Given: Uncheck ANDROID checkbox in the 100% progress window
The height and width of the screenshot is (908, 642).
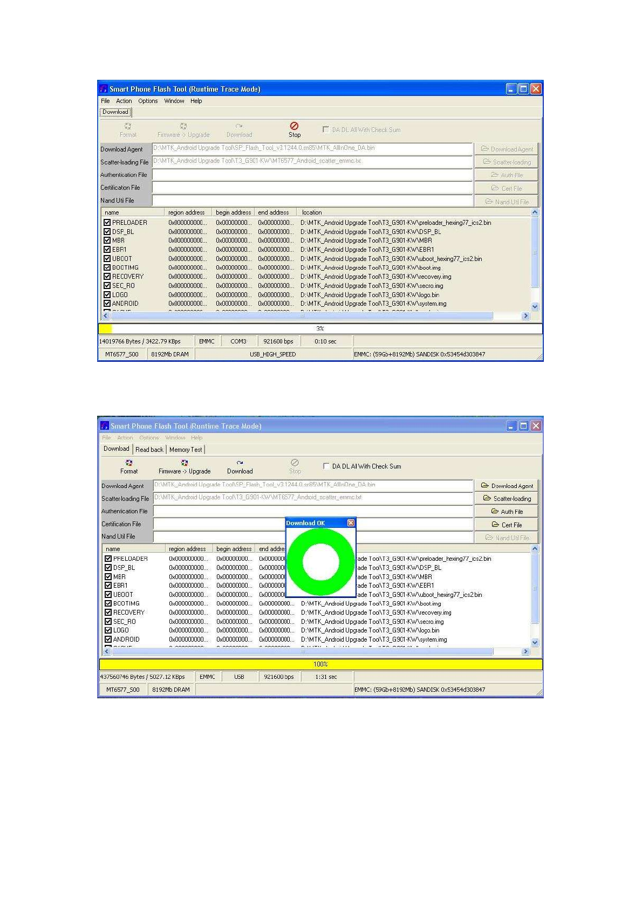Looking at the screenshot, I should (108, 639).
